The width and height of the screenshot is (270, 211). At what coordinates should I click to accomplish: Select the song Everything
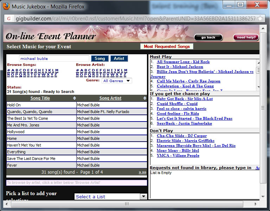[41, 152]
